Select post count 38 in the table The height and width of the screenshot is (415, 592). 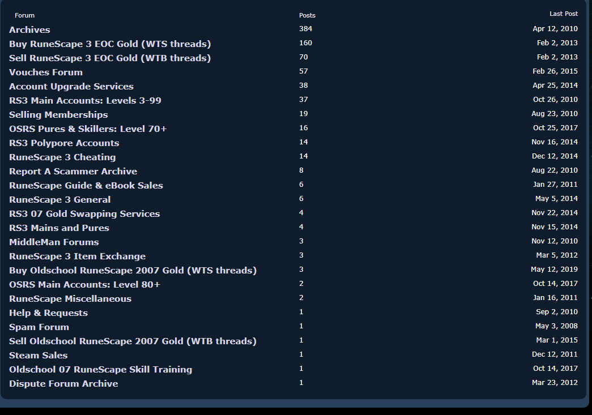click(304, 85)
